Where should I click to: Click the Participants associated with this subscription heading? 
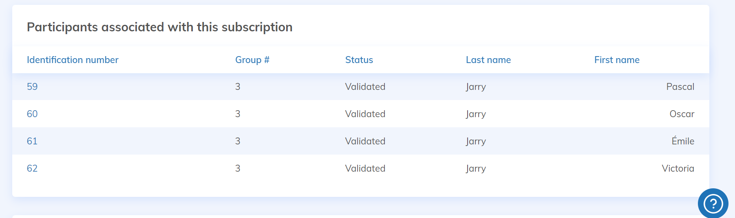pyautogui.click(x=159, y=27)
